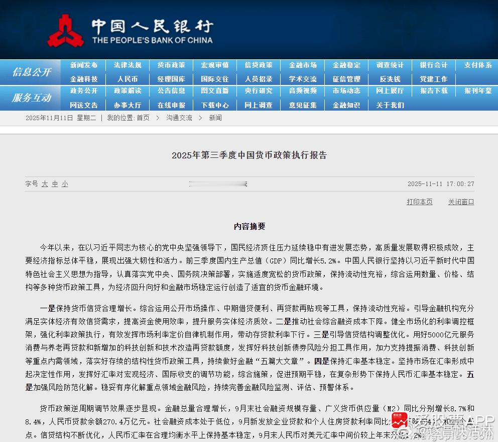This screenshot has width=498, height=442.
Task: Open the 下载中心 page
Action: point(215,105)
